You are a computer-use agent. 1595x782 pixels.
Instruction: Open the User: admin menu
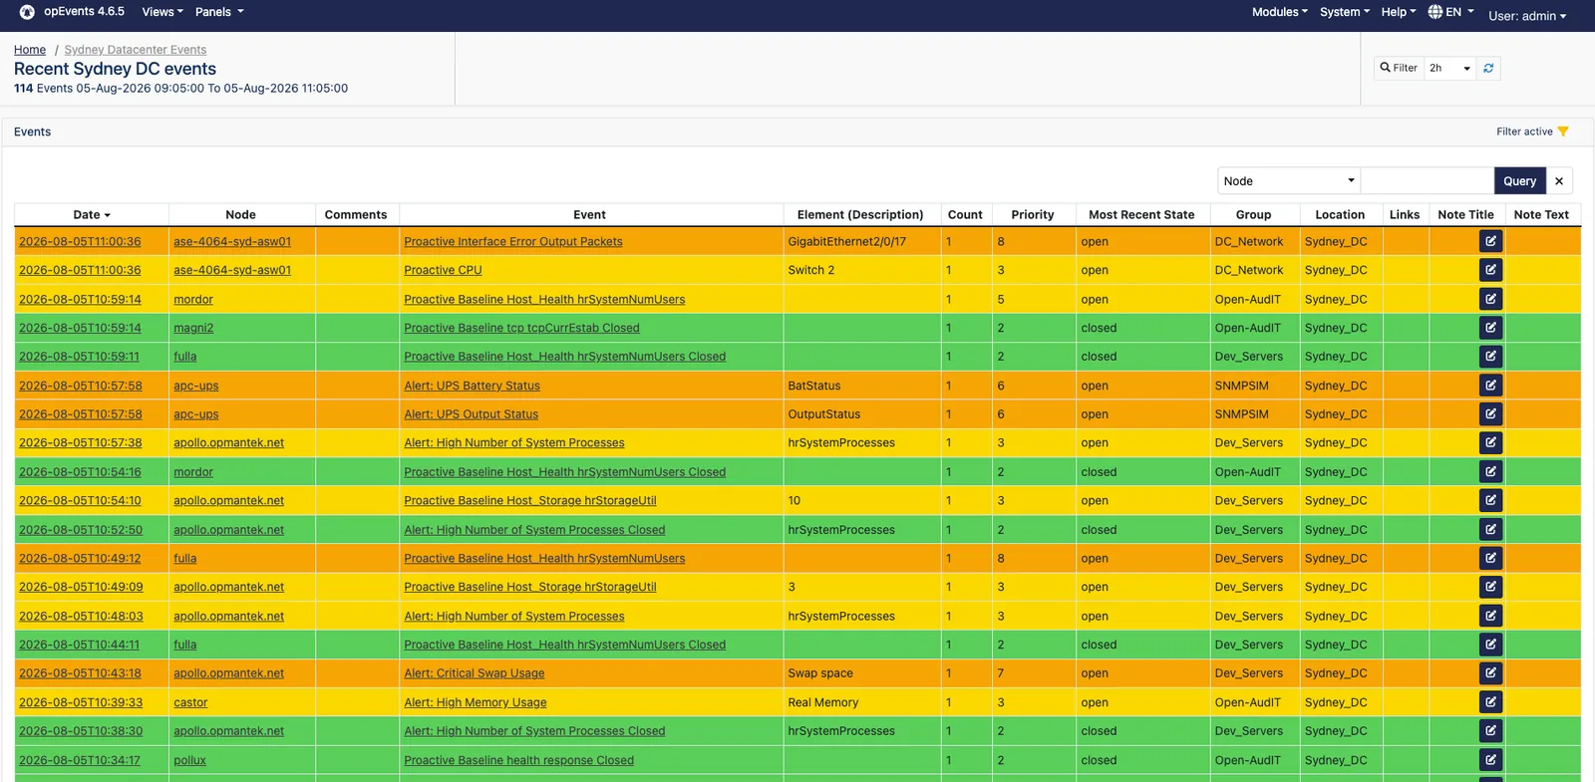point(1527,16)
